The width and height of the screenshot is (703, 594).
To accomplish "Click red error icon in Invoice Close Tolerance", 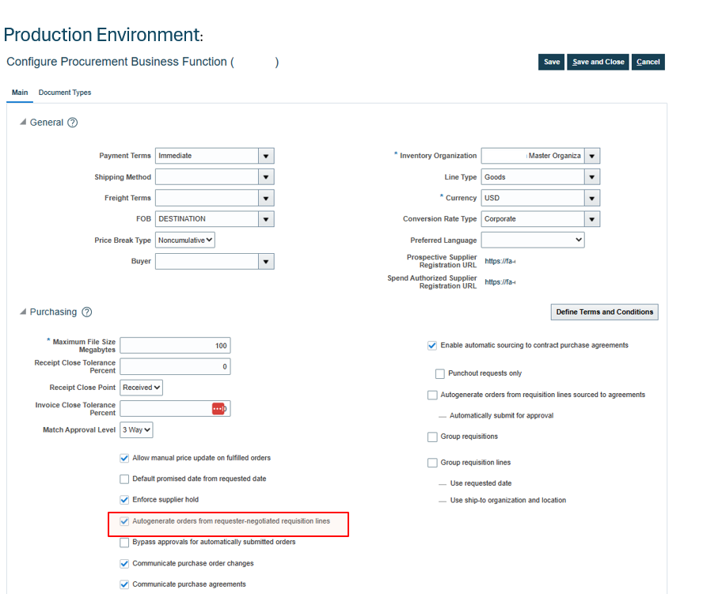I will [x=218, y=409].
